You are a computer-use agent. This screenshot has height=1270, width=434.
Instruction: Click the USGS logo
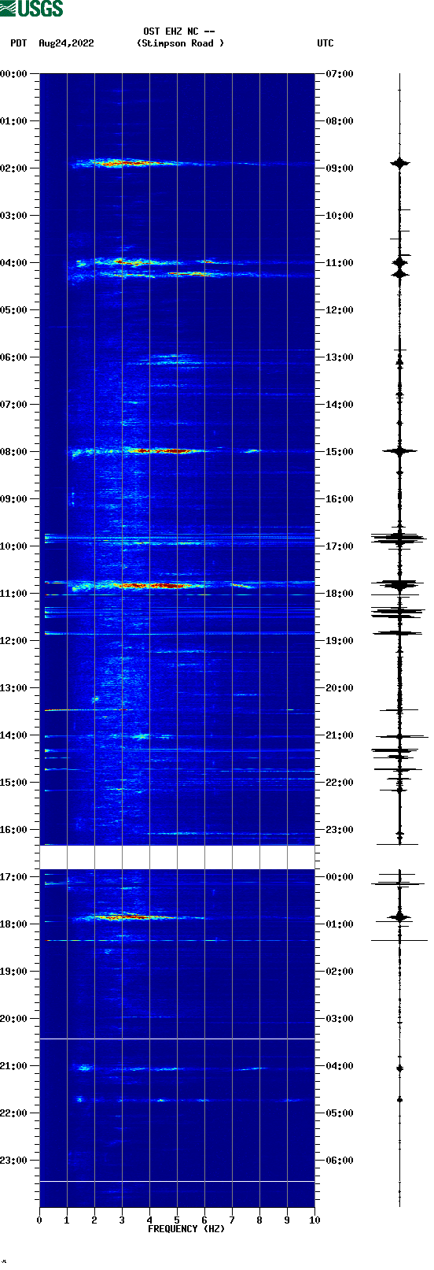(31, 9)
